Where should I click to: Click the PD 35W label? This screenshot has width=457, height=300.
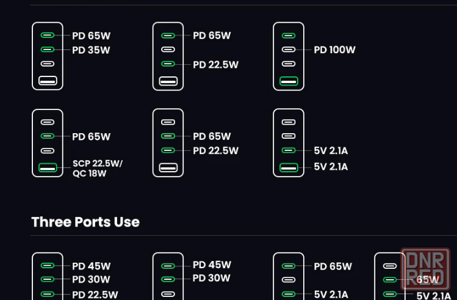91,50
